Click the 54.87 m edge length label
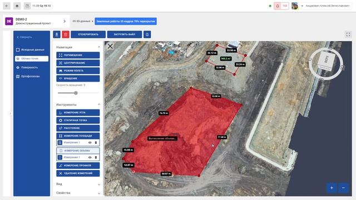 (166, 174)
